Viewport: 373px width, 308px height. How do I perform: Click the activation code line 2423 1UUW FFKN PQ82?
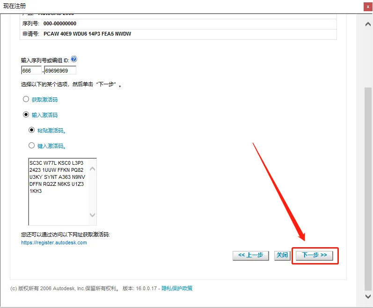(56, 170)
